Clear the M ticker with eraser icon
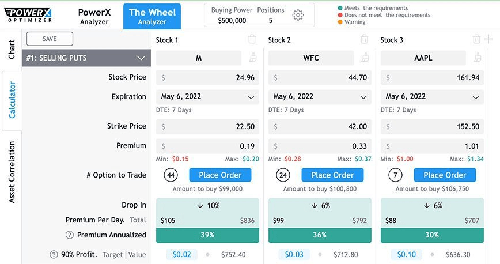This screenshot has width=500, height=264. [x=252, y=58]
